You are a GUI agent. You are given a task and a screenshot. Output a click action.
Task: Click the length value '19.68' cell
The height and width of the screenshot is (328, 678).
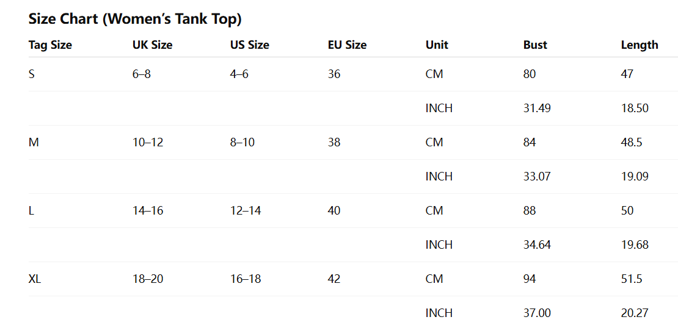tap(635, 244)
